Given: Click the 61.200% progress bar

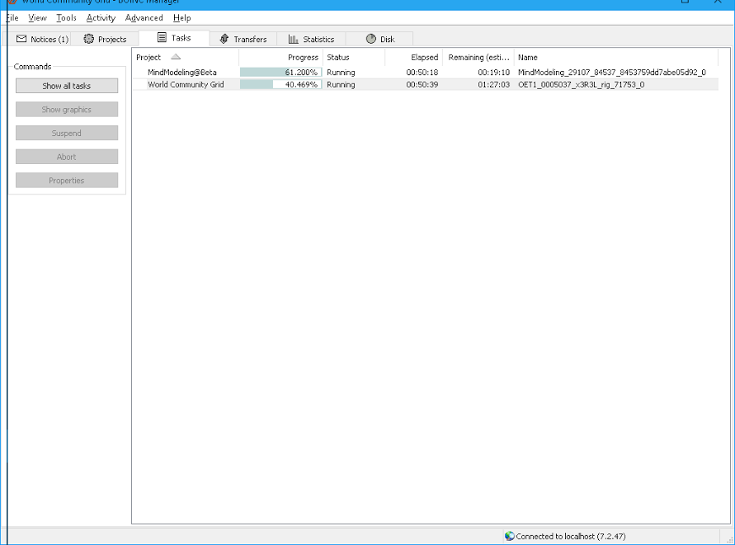Looking at the screenshot, I should (x=280, y=72).
